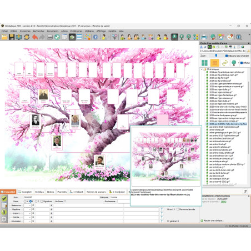The image size is (251, 251).
Task: Open the printer icon dropdown arrow
Action: coord(208,37)
